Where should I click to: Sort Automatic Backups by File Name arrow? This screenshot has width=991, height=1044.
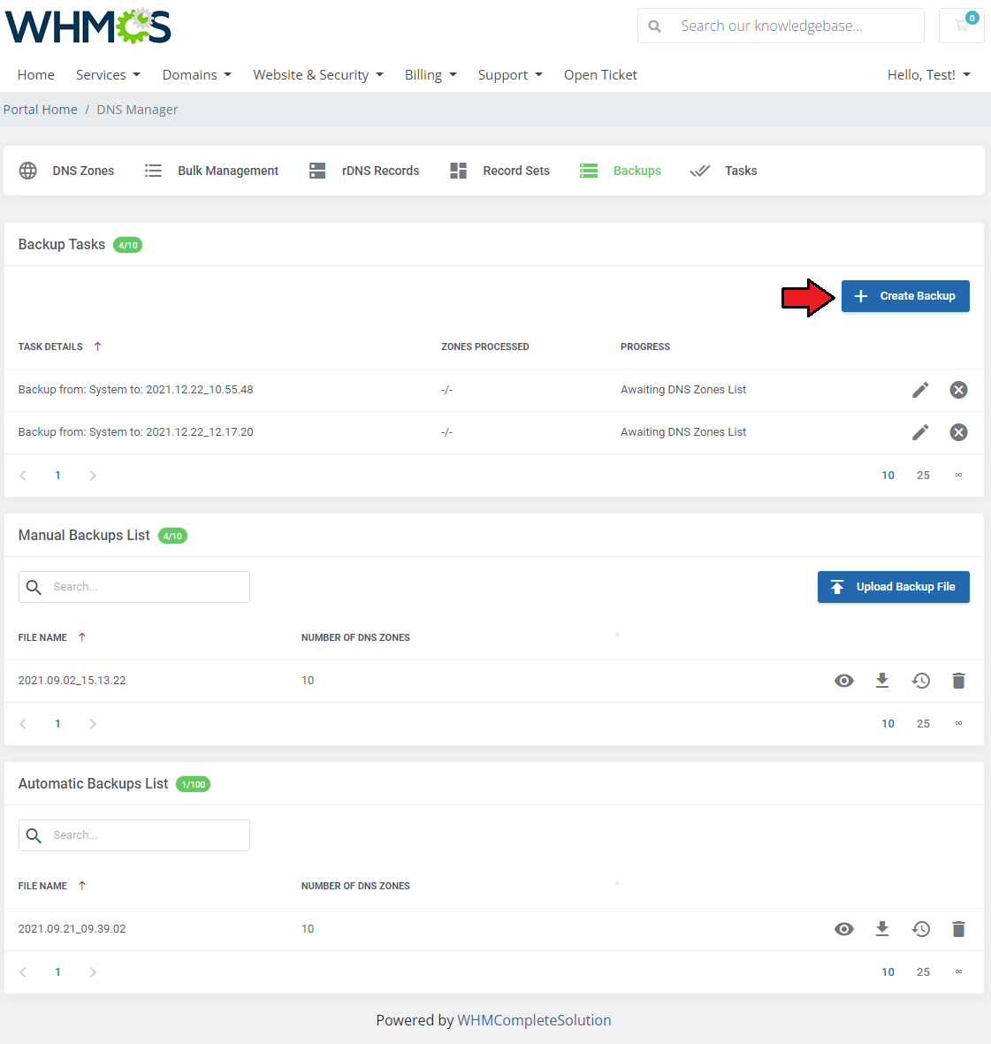coord(82,886)
